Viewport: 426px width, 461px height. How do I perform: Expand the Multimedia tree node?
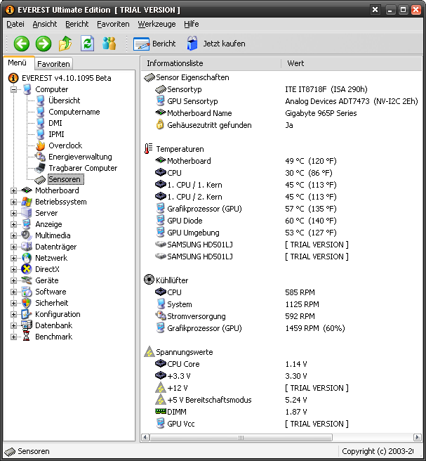point(13,235)
